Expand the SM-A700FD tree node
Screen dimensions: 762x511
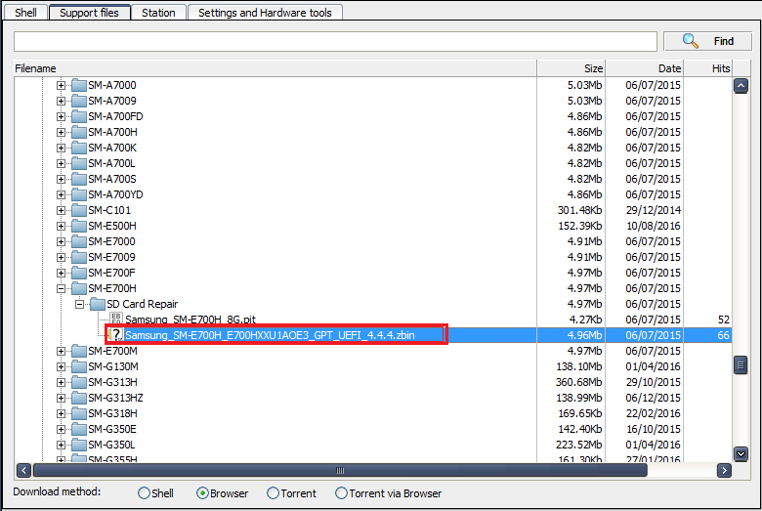click(x=61, y=116)
